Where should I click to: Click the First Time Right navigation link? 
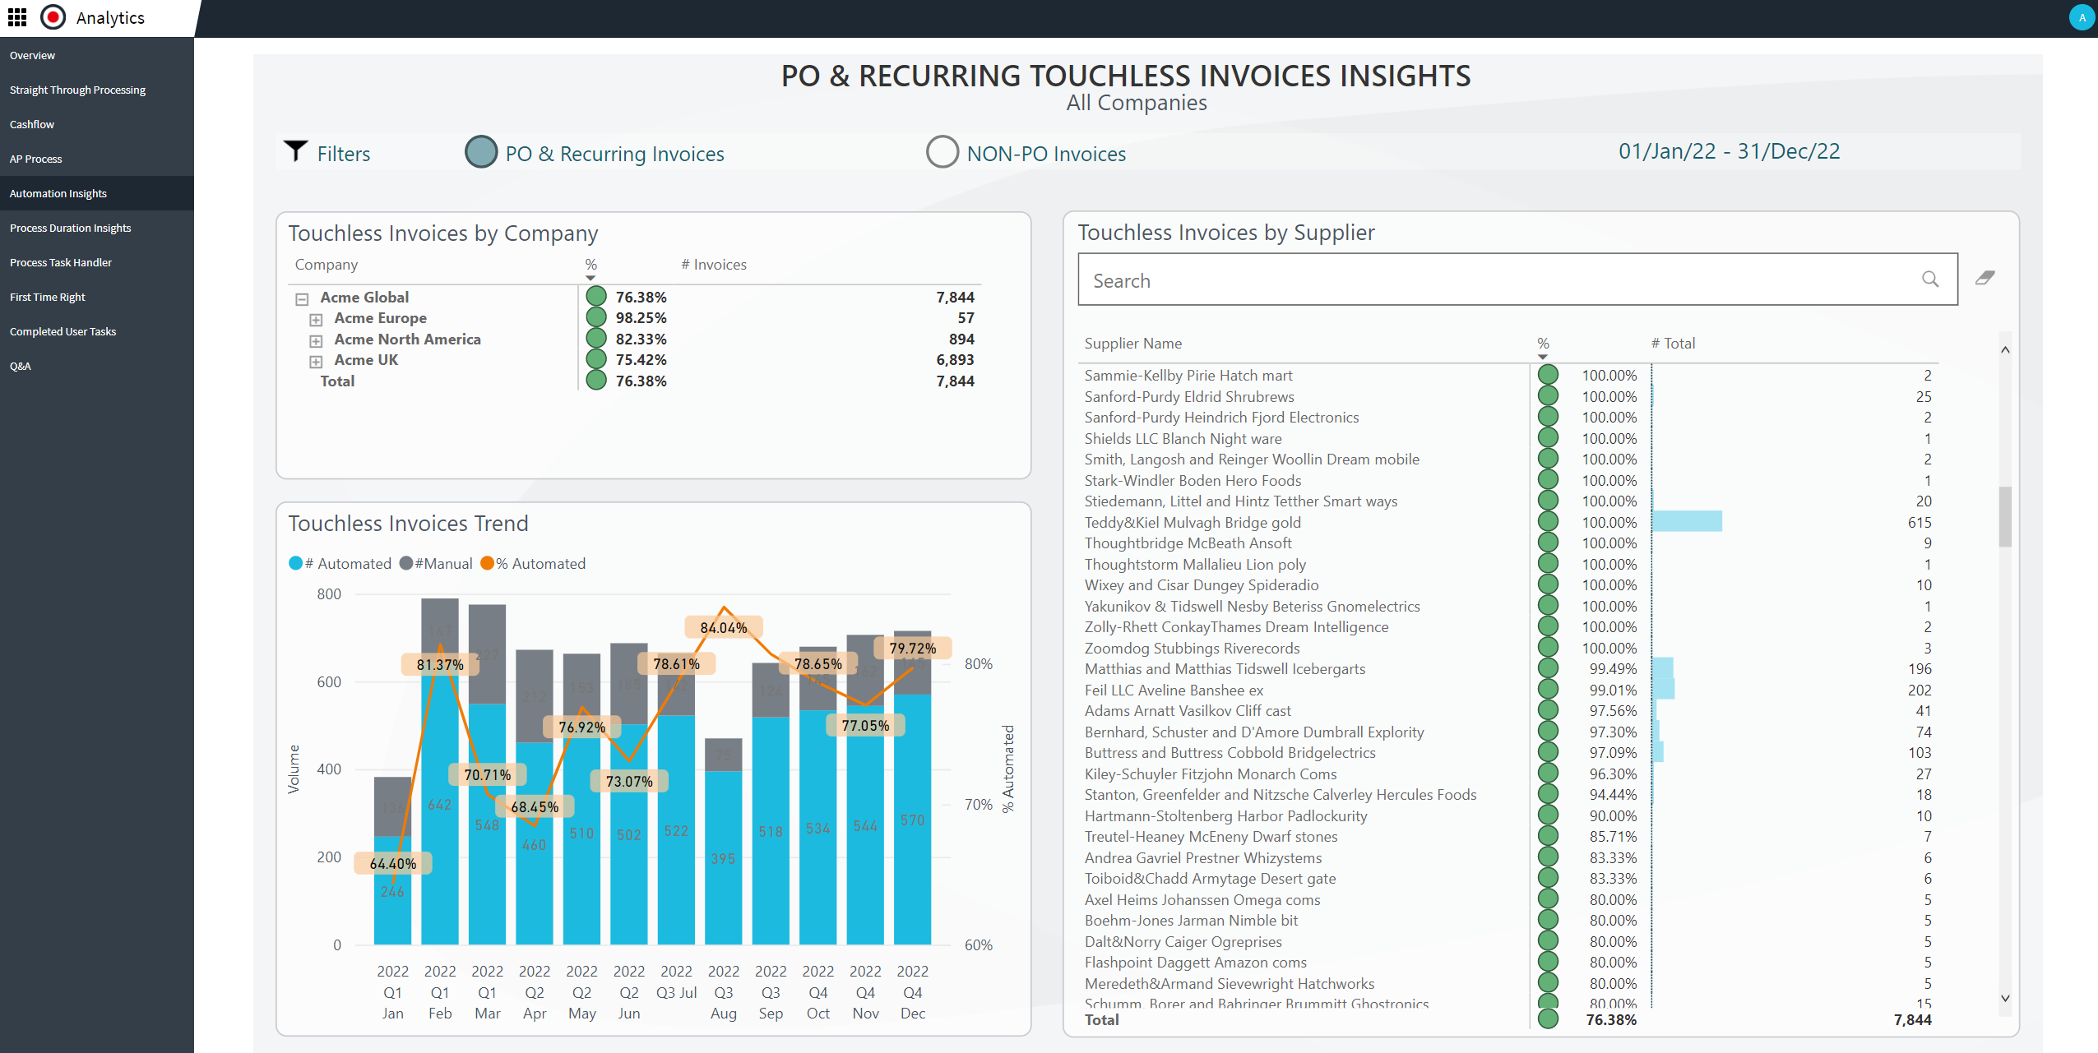pos(47,295)
